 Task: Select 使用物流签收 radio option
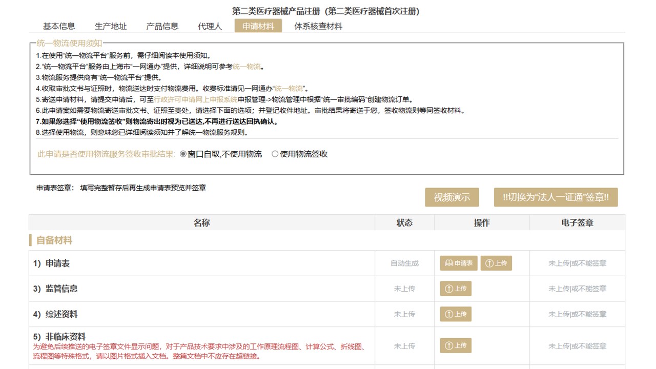coord(275,154)
